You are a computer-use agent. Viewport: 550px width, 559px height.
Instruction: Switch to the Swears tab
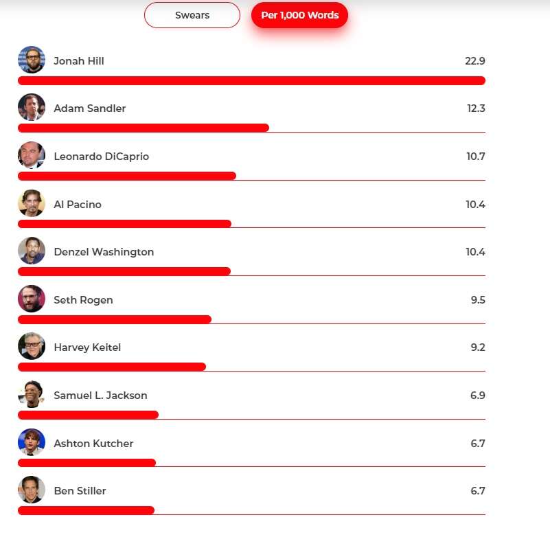[x=192, y=15]
